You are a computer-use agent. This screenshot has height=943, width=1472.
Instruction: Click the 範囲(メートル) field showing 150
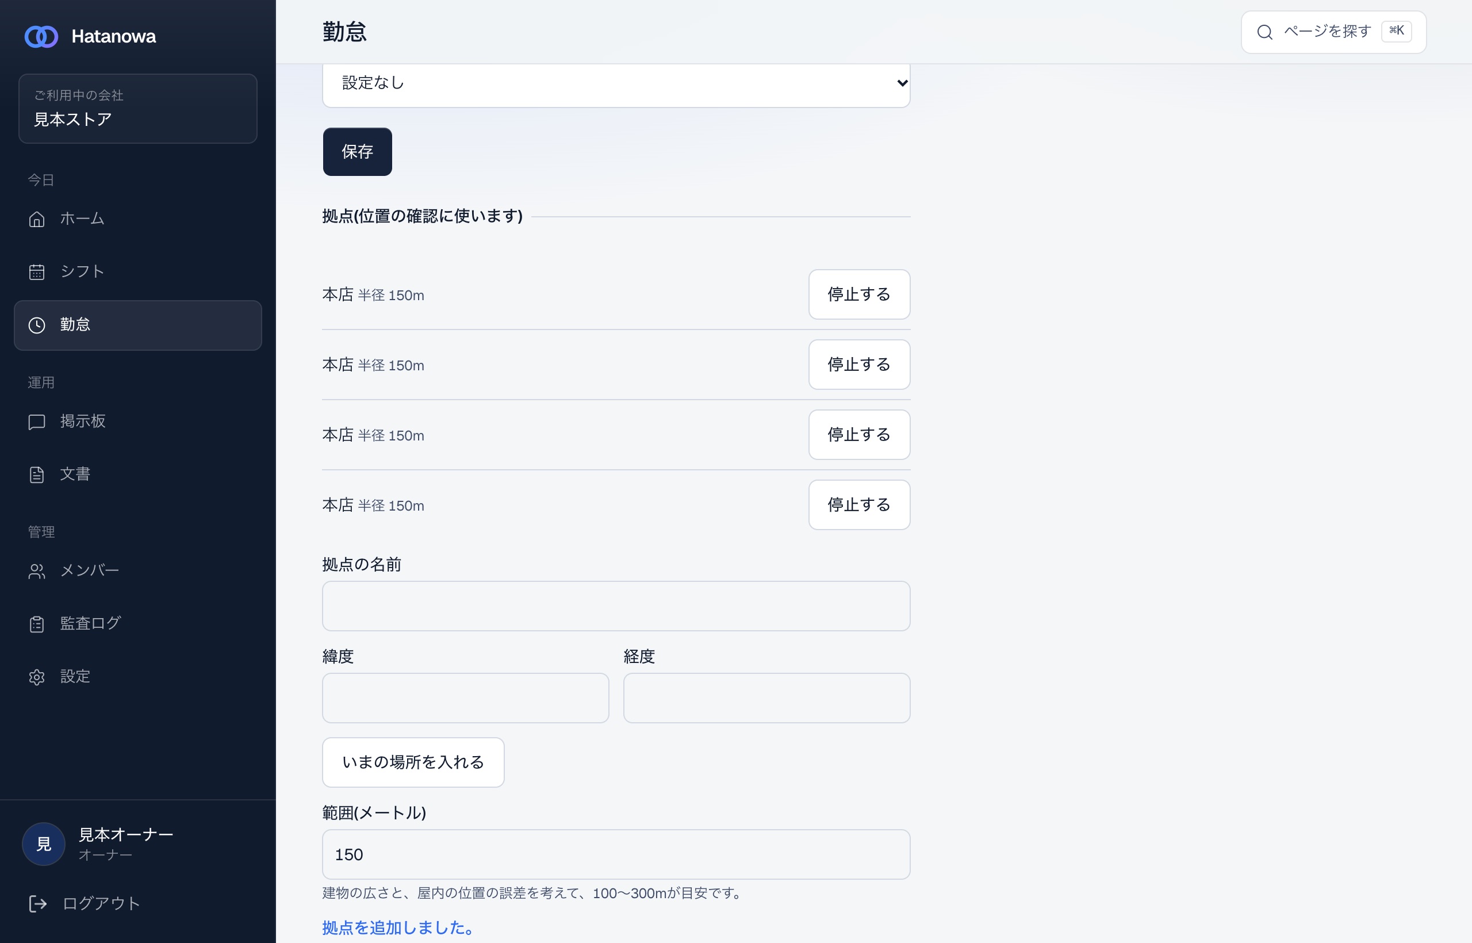[x=616, y=855]
